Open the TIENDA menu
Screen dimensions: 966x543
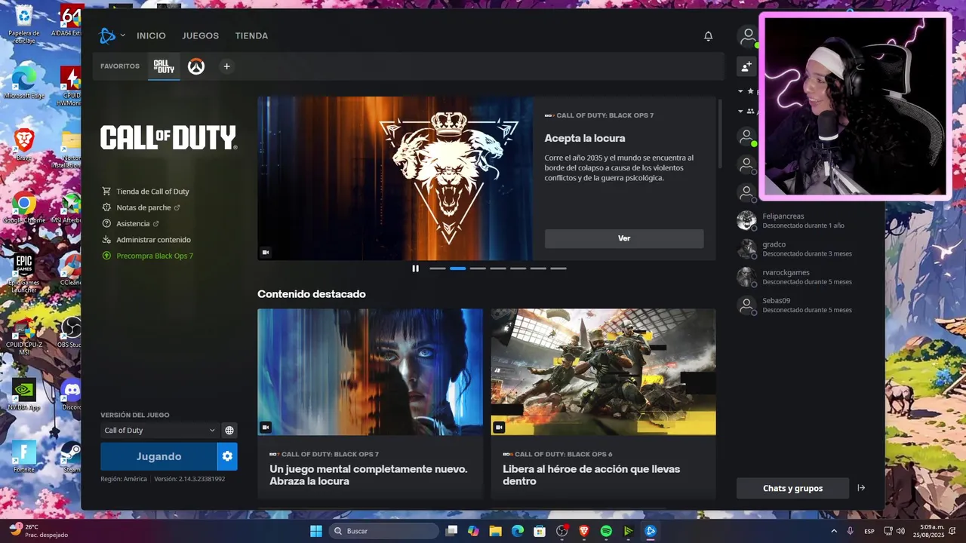(x=251, y=35)
